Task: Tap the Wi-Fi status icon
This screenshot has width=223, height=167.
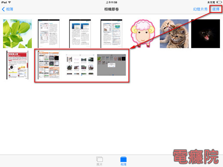Action: tap(9, 2)
